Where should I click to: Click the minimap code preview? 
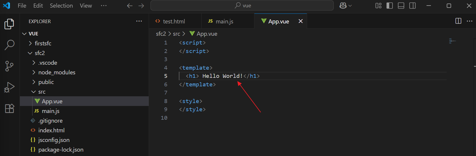coord(452,41)
